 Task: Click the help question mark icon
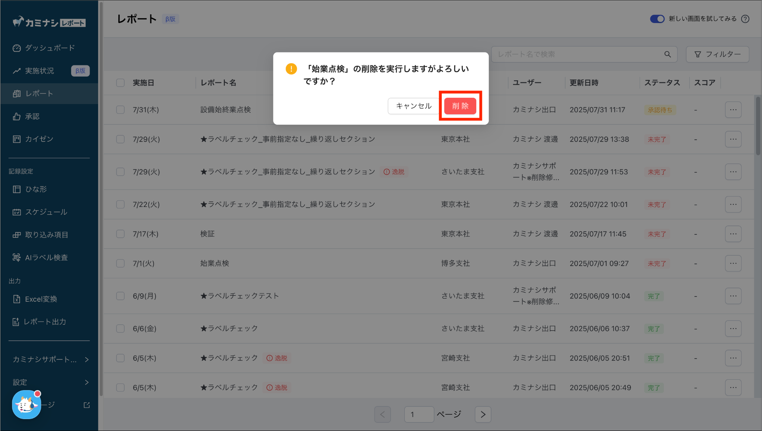point(745,19)
